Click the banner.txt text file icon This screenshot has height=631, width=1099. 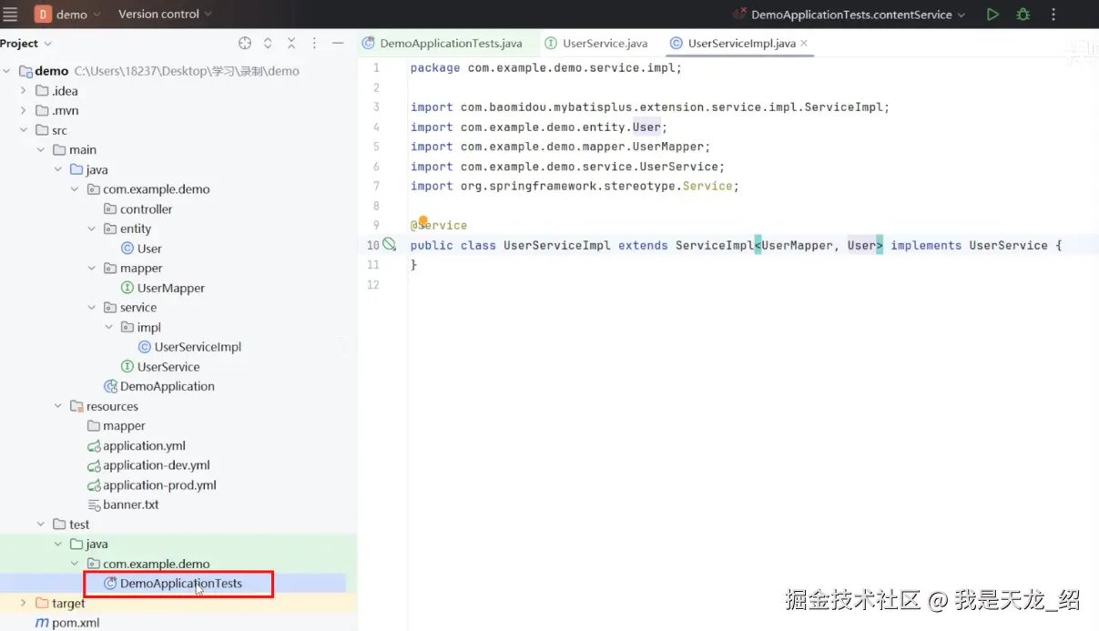pyautogui.click(x=93, y=504)
